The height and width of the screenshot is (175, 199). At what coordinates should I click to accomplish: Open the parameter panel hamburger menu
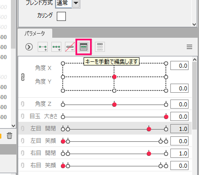tap(189, 47)
